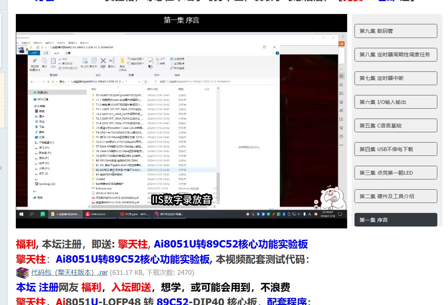The height and width of the screenshot is (305, 448).
Task: Select Synology (Z:) in navigation pane
Action: coord(45,183)
